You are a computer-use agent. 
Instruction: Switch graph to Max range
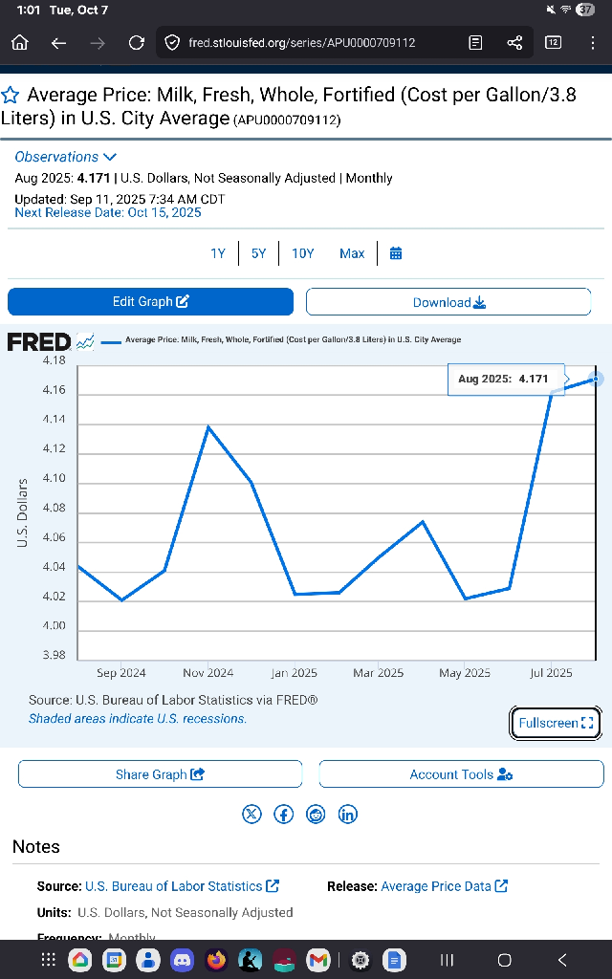352,253
